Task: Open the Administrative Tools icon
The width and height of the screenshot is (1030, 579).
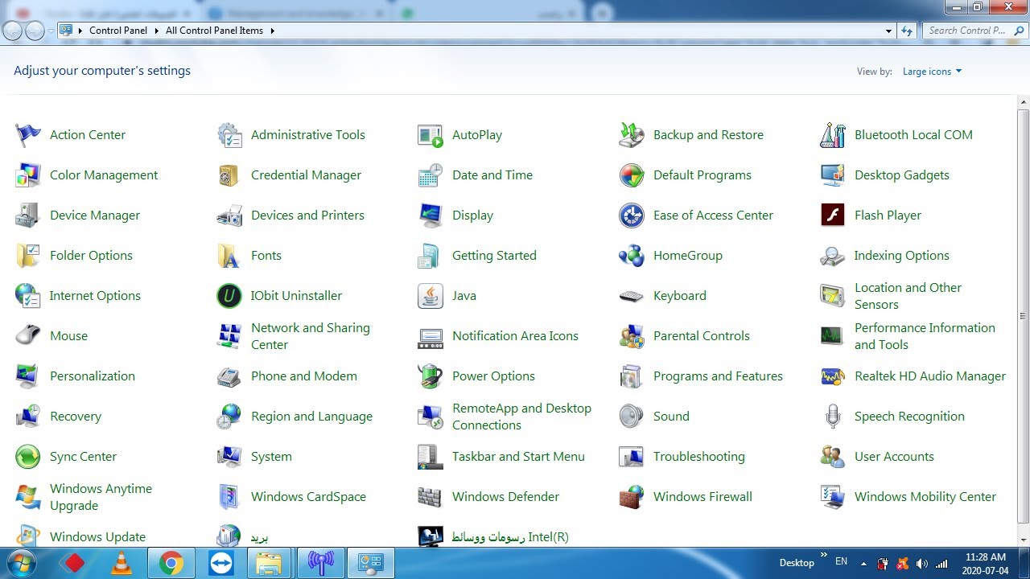Action: [x=229, y=135]
